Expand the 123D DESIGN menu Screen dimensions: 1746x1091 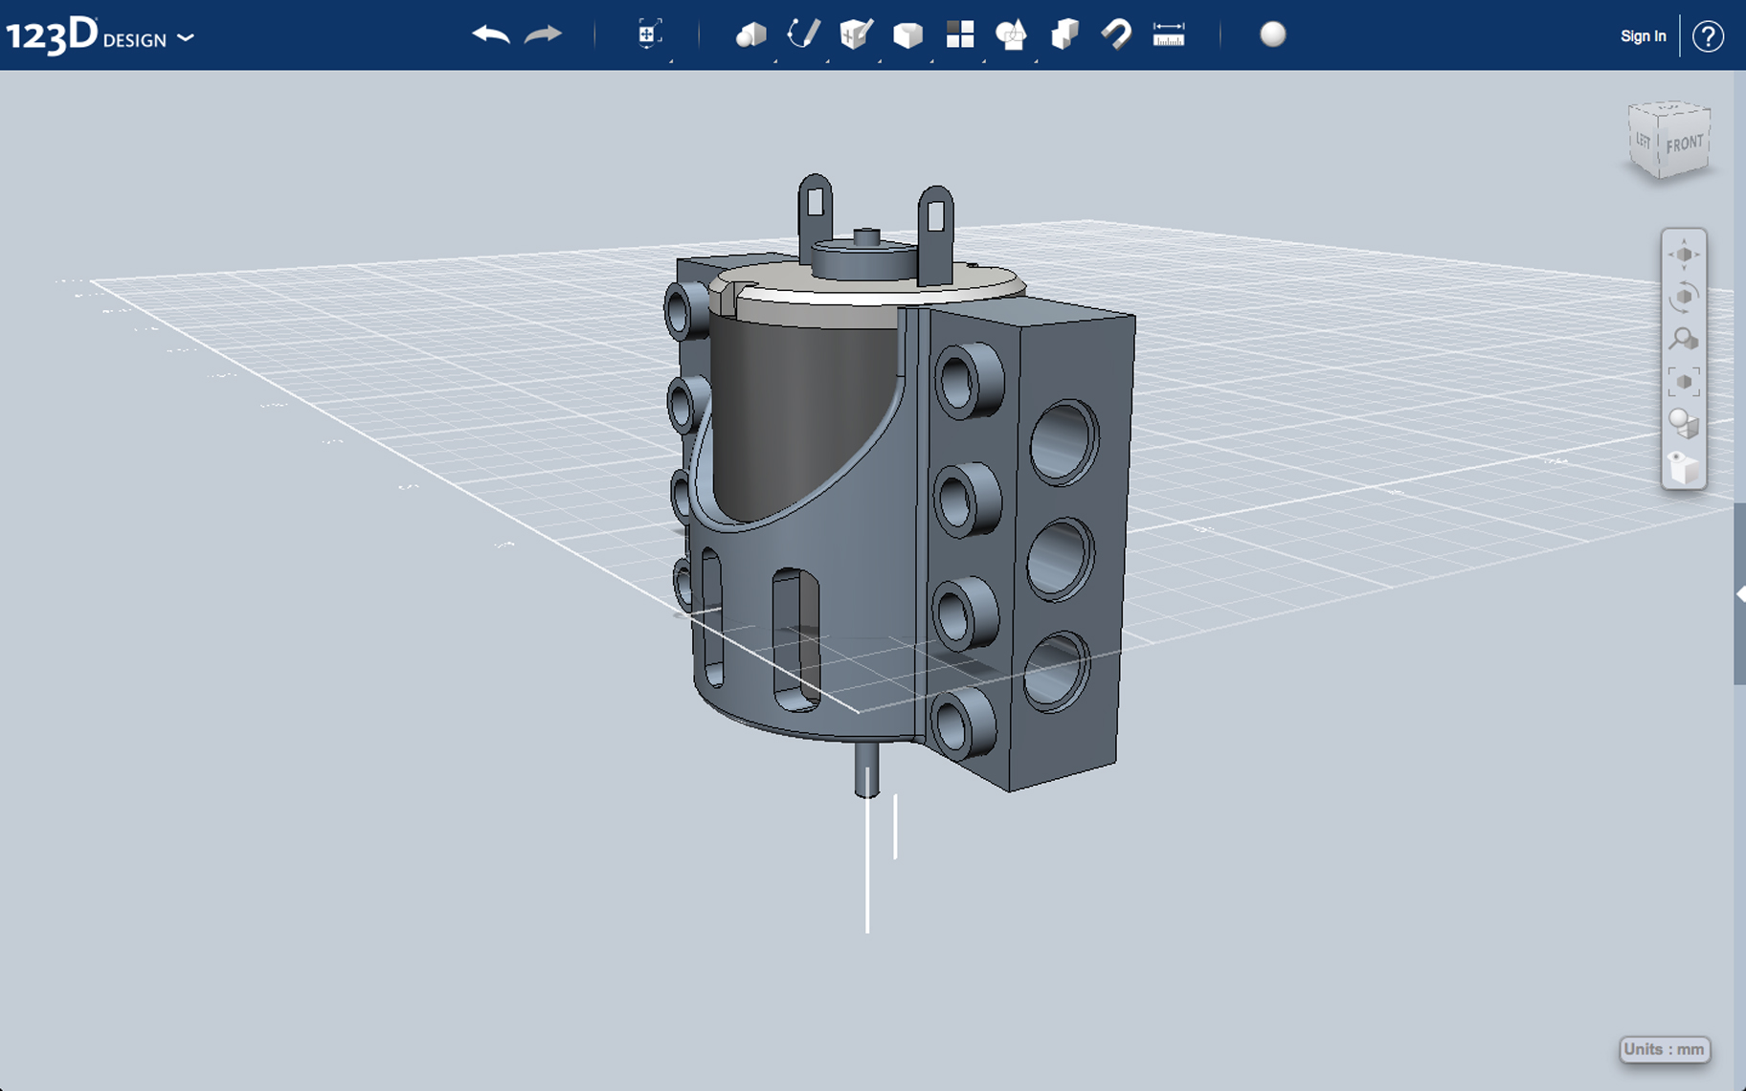(188, 38)
